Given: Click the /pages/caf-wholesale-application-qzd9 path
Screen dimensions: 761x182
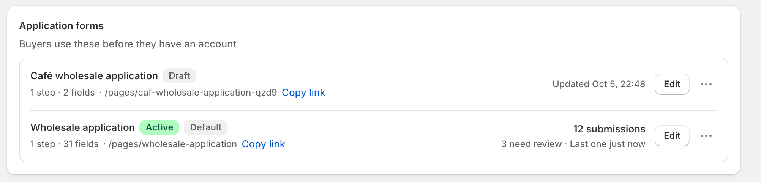Looking at the screenshot, I should coord(191,93).
